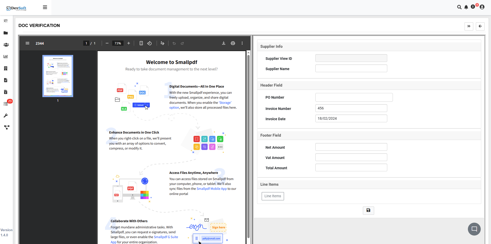The image size is (491, 244).
Task: Click the Line Items button
Action: 273,196
